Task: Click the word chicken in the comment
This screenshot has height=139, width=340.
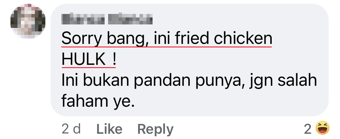Action: (243, 38)
